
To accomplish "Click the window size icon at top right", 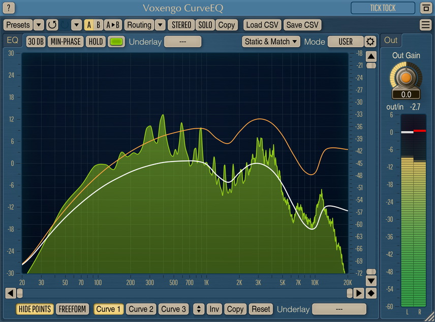I will [x=425, y=8].
